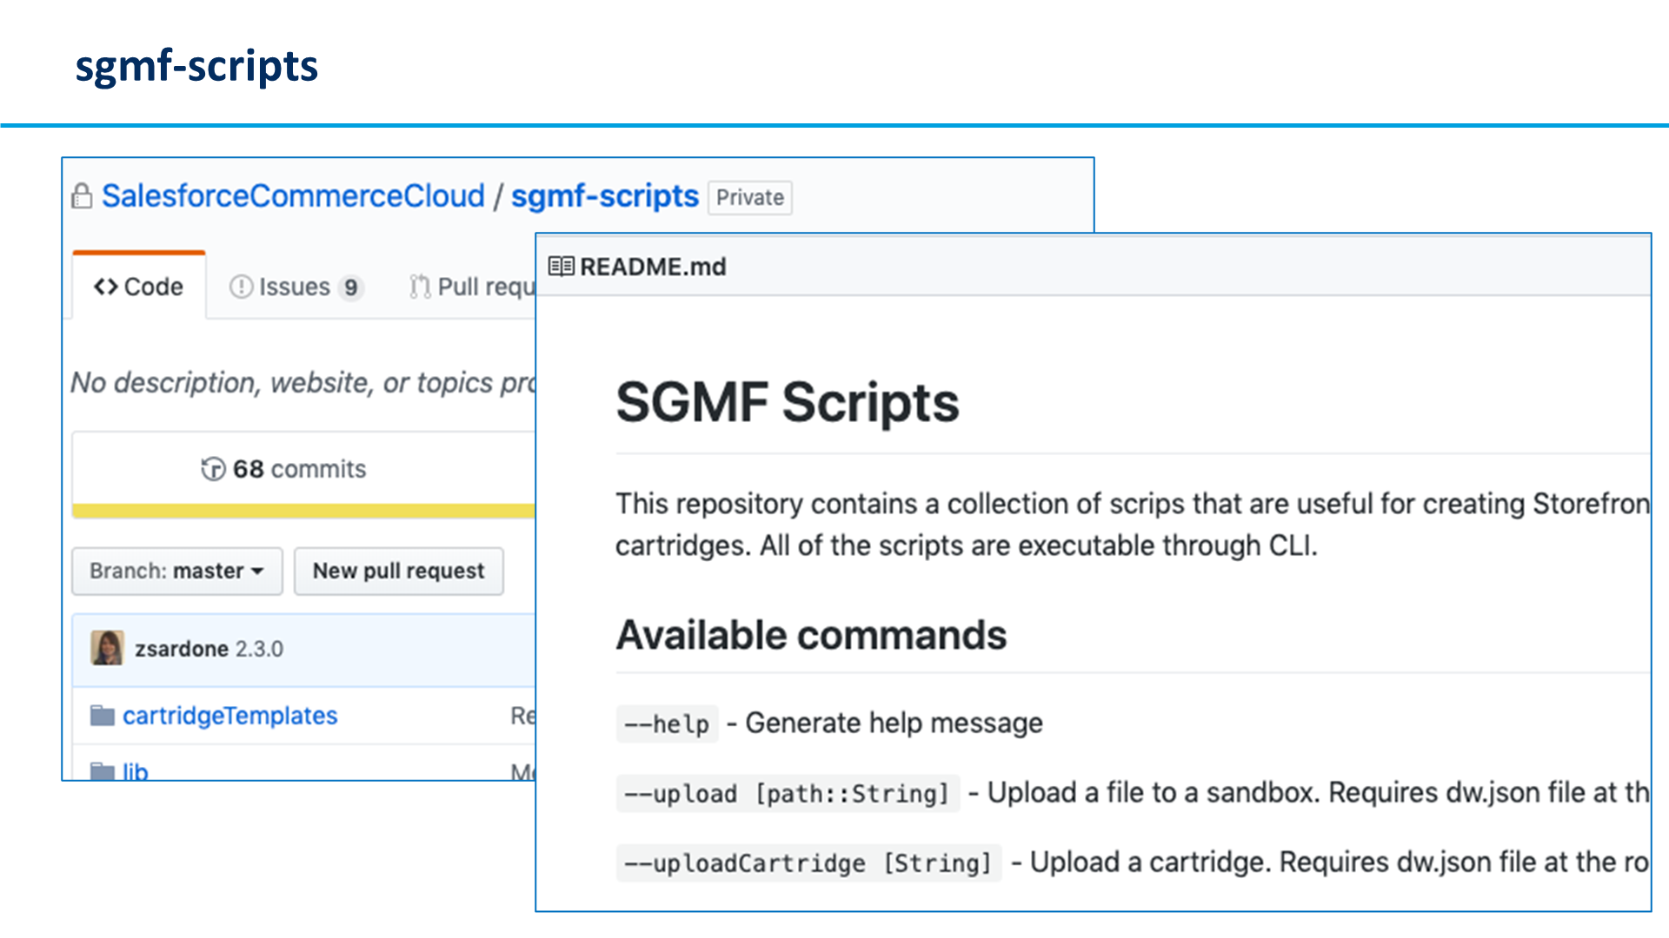Click the Available commands heading

[811, 635]
